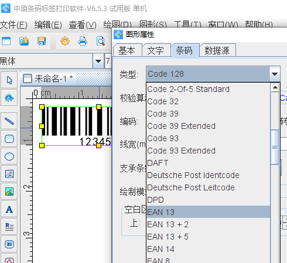Choose DAFT barcode type

tap(208, 163)
